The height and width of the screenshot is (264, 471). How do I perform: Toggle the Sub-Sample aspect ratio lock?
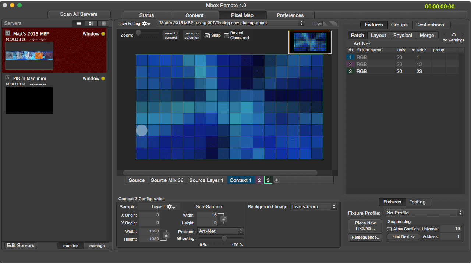[224, 219]
